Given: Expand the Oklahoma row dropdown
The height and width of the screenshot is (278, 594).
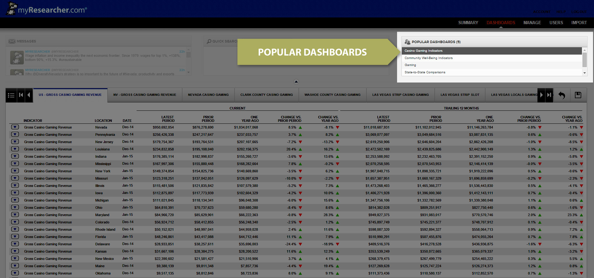Looking at the screenshot, I should (15, 273).
